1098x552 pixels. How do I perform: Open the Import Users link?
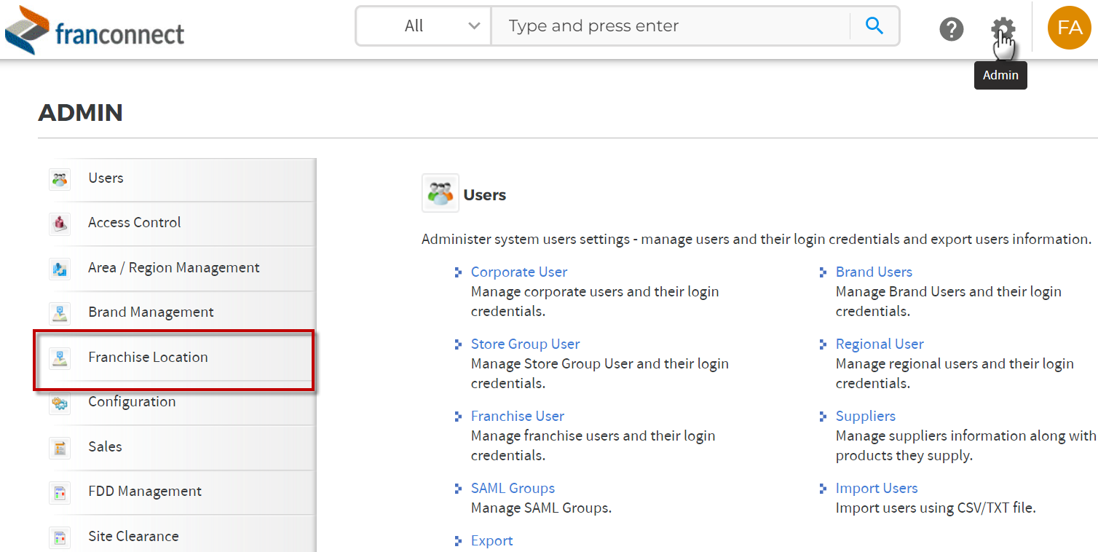coord(877,488)
